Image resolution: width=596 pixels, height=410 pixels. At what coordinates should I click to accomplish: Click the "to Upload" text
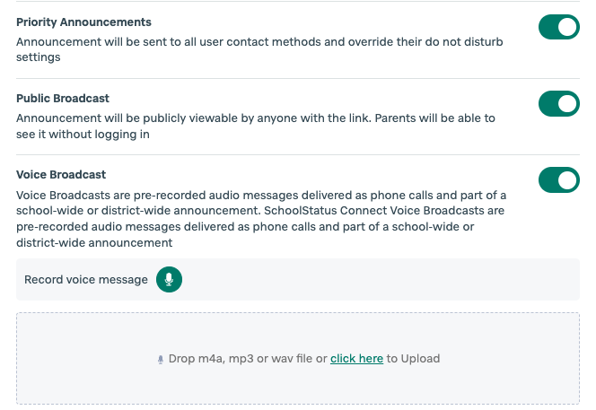[413, 358]
